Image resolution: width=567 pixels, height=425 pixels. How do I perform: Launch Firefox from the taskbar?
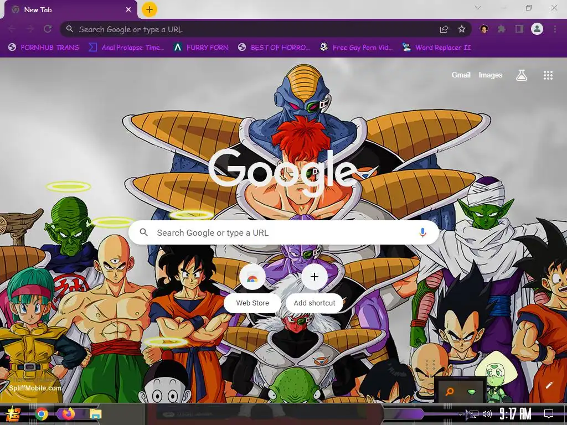pos(68,414)
